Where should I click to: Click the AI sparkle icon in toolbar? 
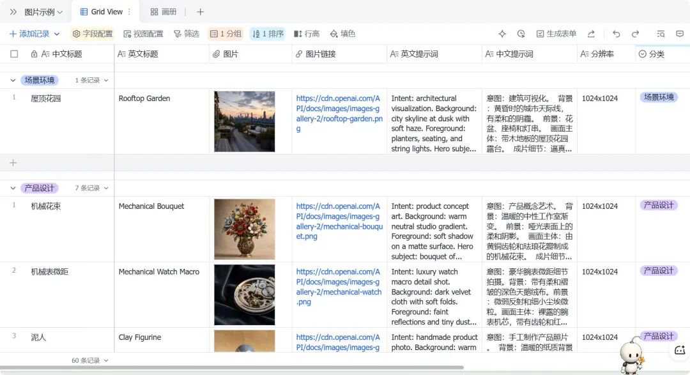(502, 34)
